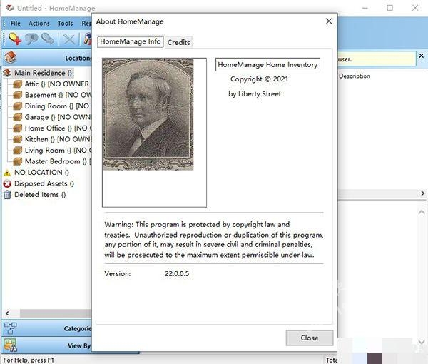Select the Attic location
This screenshot has width=428, height=364.
click(x=57, y=84)
